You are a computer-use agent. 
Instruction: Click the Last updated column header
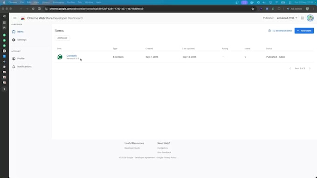(188, 49)
